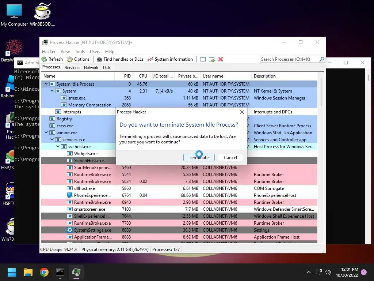Image resolution: width=374 pixels, height=281 pixels.
Task: Switch to Command Prompt taskbar icon
Action: (x=60, y=272)
